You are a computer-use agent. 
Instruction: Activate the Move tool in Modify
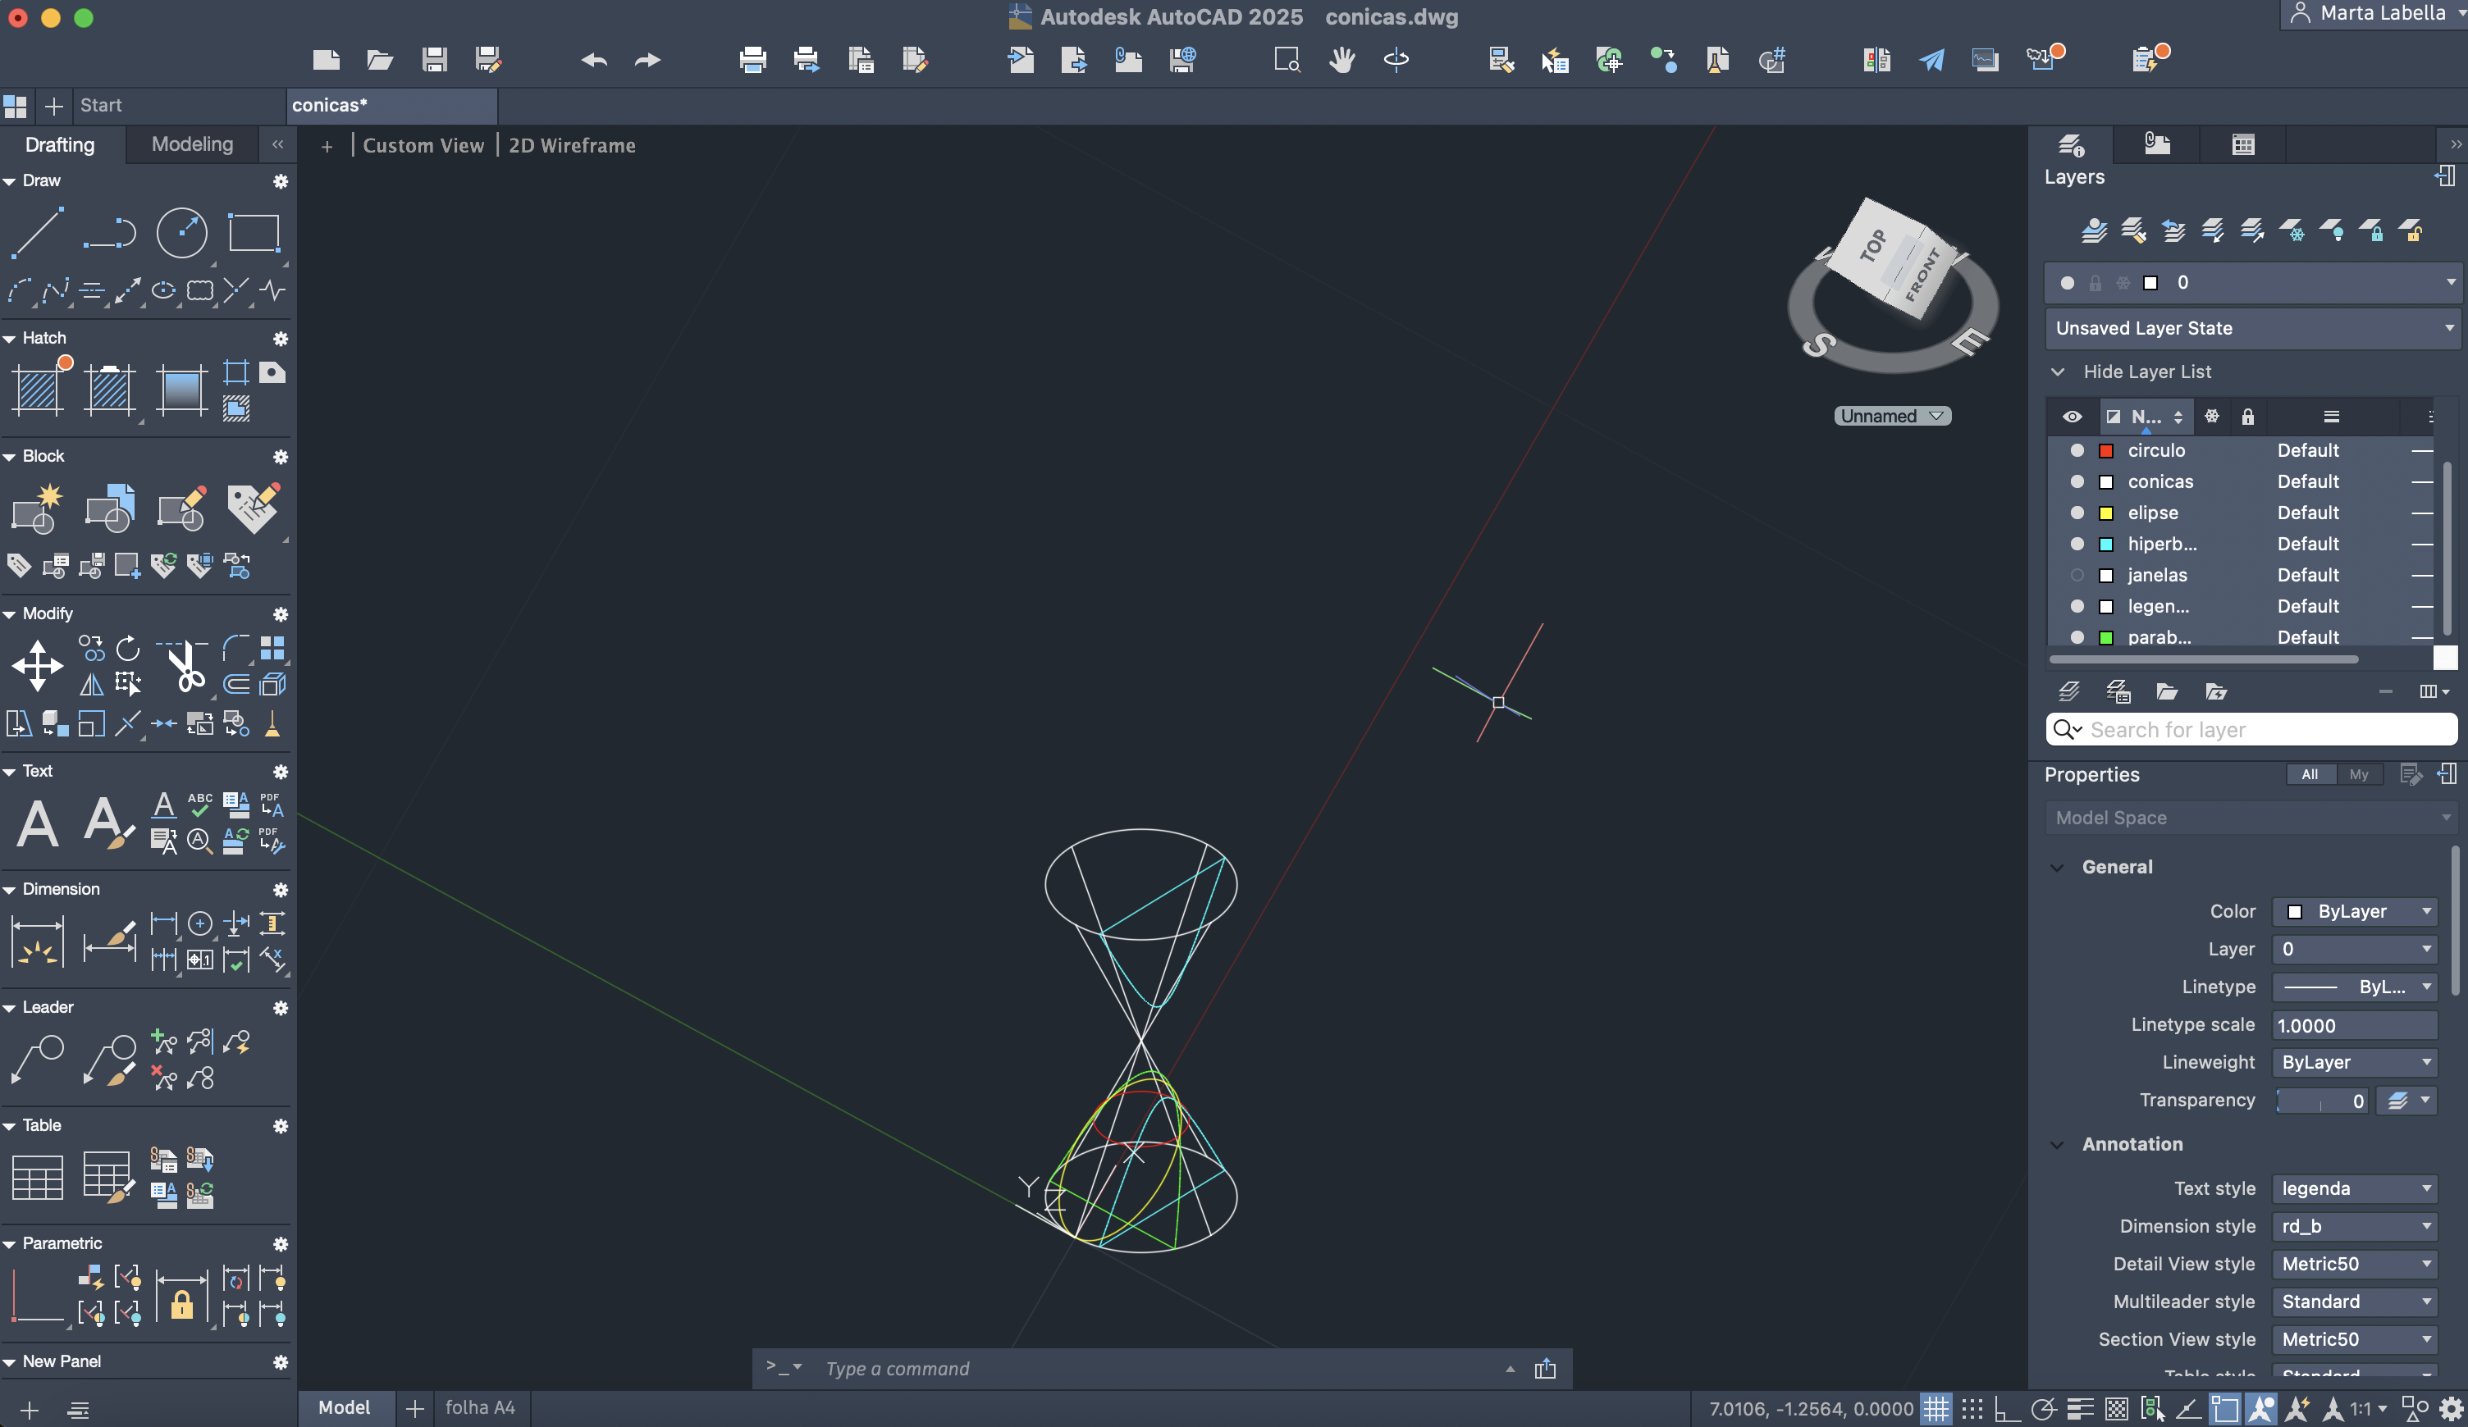pos(37,667)
